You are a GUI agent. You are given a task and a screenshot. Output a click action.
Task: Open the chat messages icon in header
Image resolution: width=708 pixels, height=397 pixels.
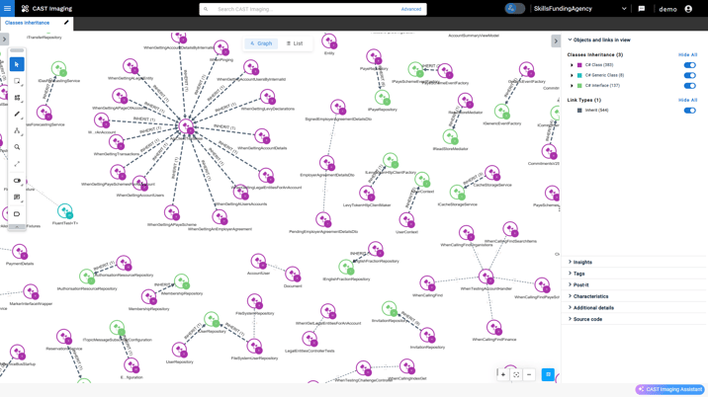(x=642, y=9)
